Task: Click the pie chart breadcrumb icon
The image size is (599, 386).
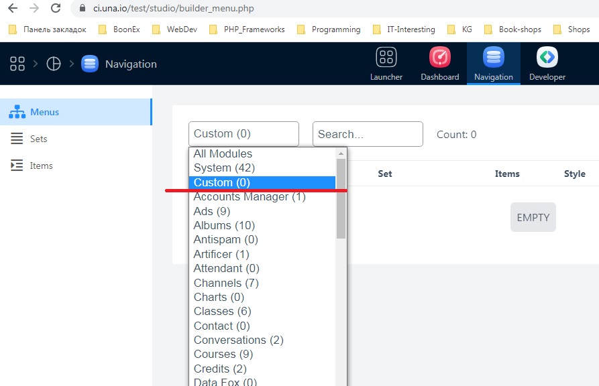Action: click(53, 64)
